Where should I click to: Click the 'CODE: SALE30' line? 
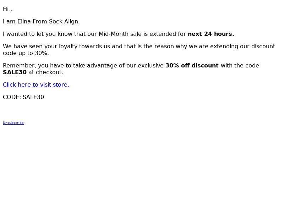(x=23, y=97)
